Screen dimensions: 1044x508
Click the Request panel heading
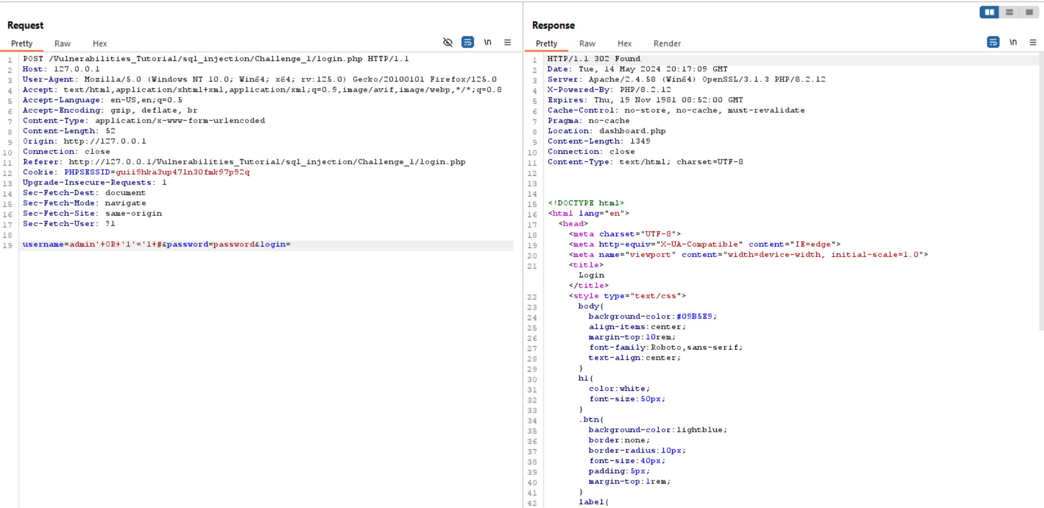pos(26,26)
